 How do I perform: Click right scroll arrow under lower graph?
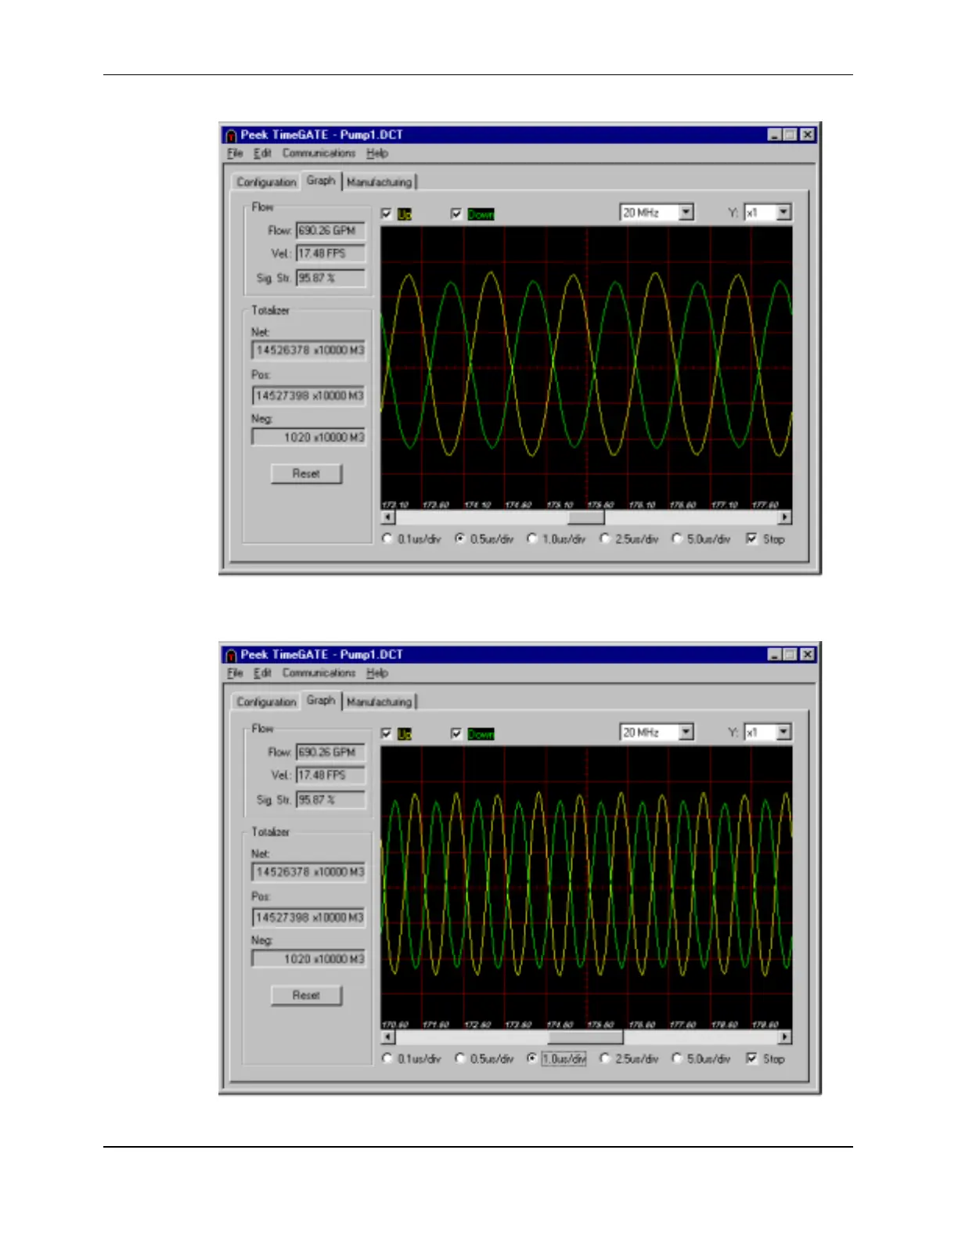784,1037
